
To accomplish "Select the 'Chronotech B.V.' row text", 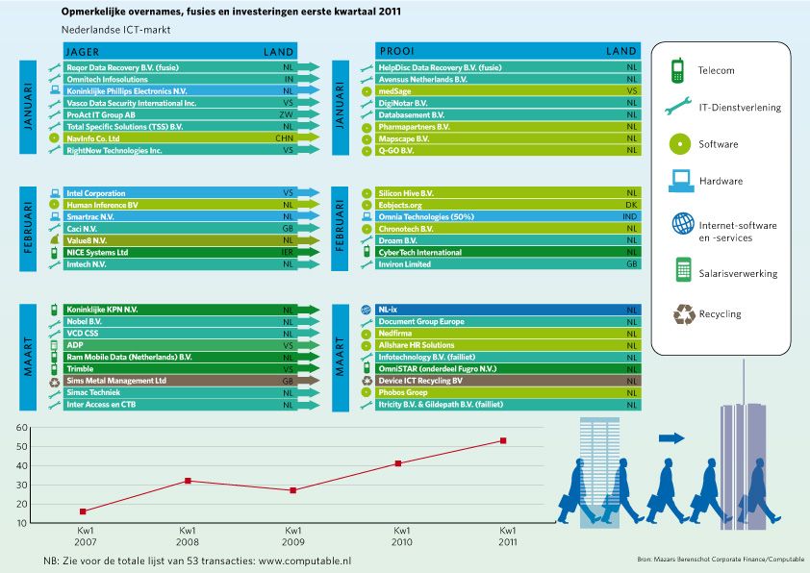I will pyautogui.click(x=406, y=229).
